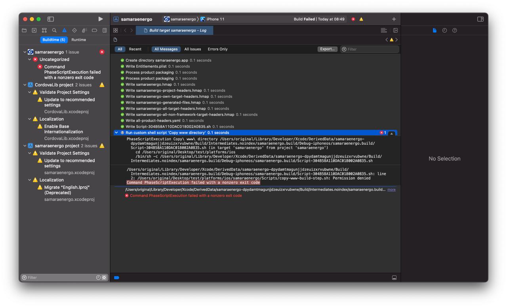Open editor options lines icon

coord(384,30)
